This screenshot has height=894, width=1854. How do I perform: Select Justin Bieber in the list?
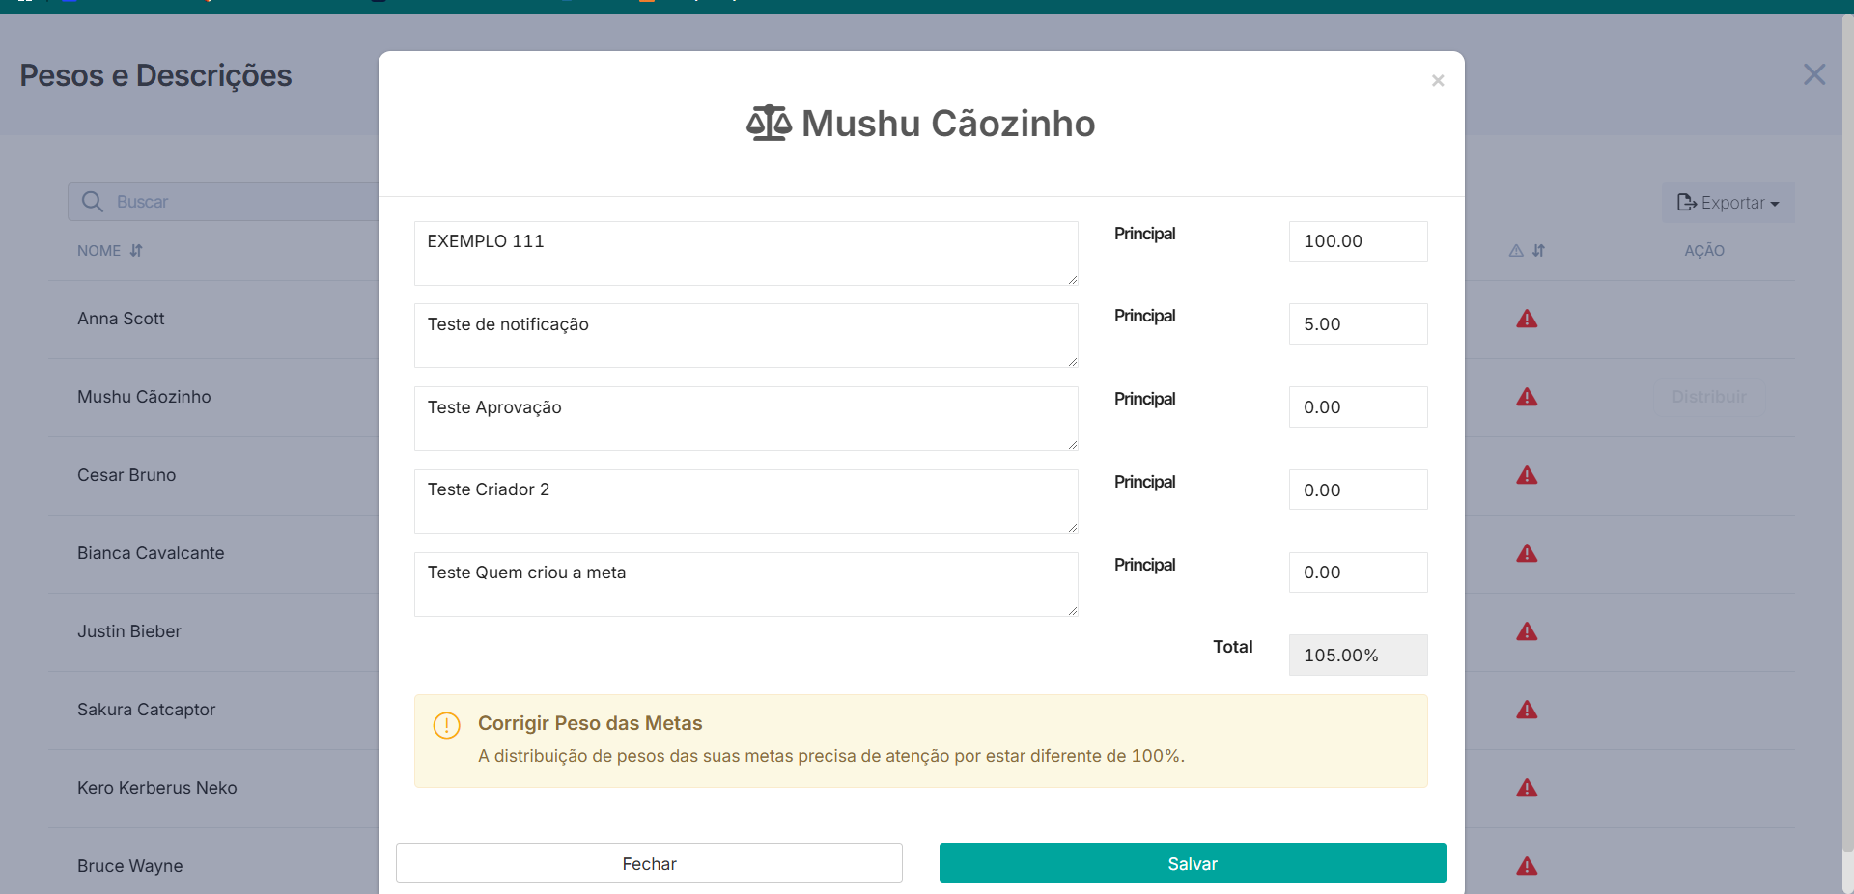click(129, 631)
